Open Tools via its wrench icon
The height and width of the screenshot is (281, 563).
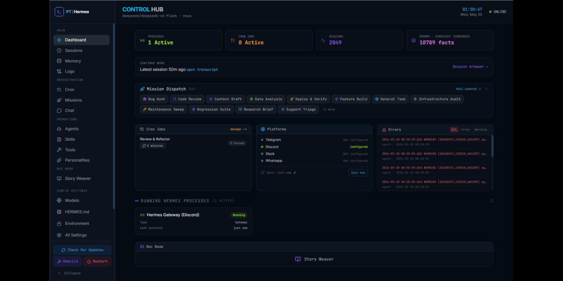pos(59,150)
